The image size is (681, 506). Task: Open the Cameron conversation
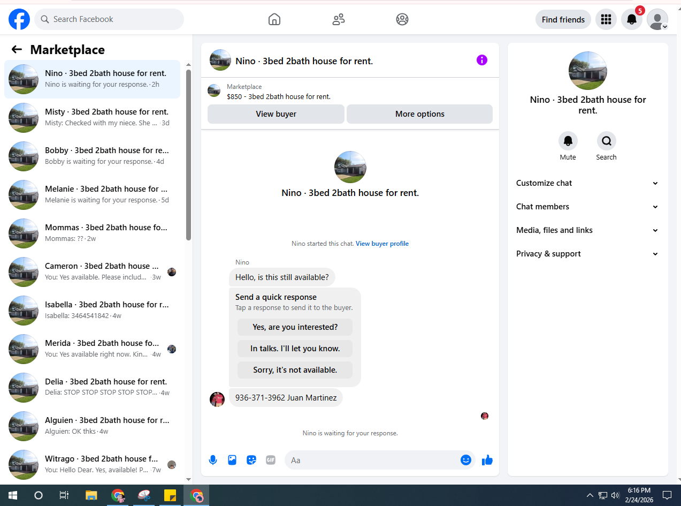coord(92,272)
